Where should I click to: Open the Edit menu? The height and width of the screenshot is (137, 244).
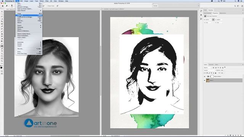[x=21, y=1]
